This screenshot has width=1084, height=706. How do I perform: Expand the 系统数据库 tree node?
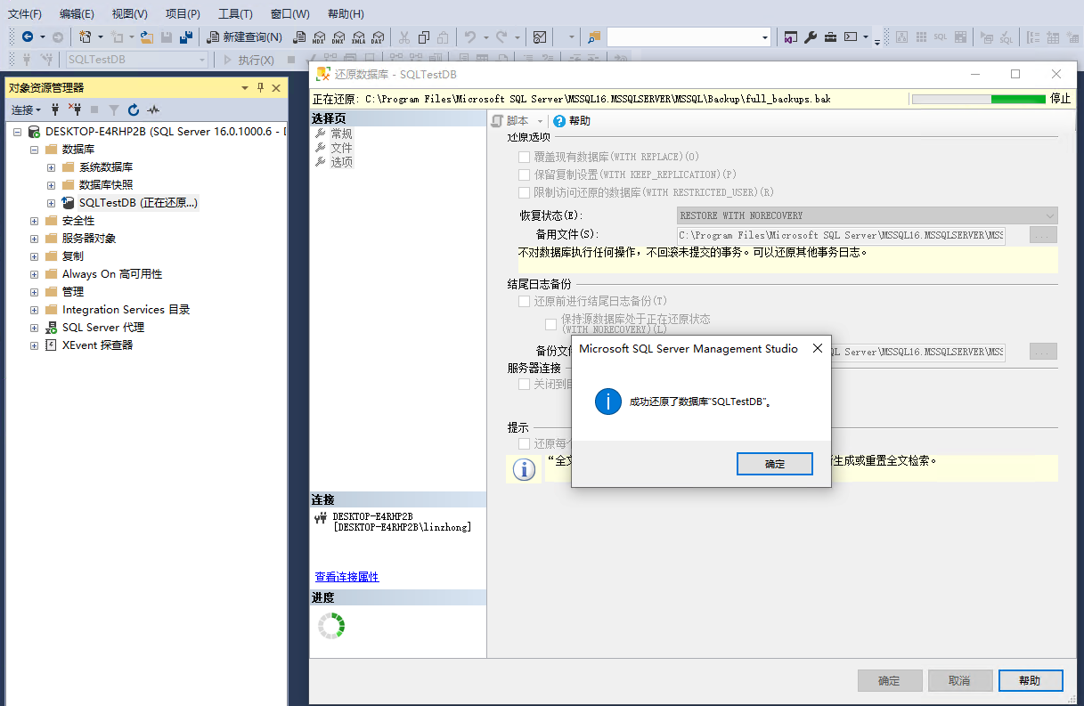[51, 167]
